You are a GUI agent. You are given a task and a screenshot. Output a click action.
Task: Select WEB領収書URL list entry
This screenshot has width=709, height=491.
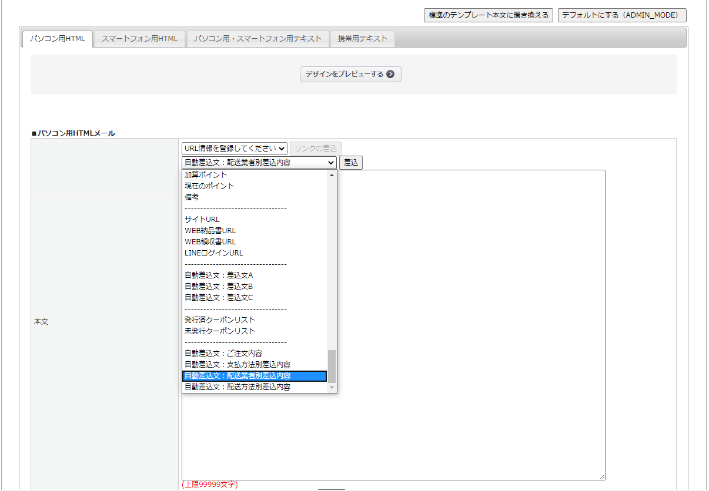(x=210, y=242)
